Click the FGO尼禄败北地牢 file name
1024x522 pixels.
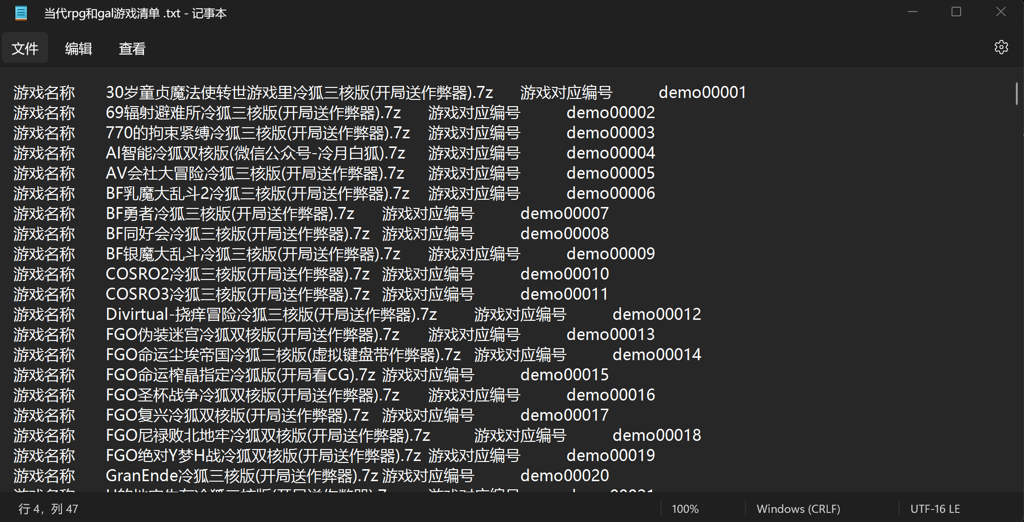pos(268,435)
